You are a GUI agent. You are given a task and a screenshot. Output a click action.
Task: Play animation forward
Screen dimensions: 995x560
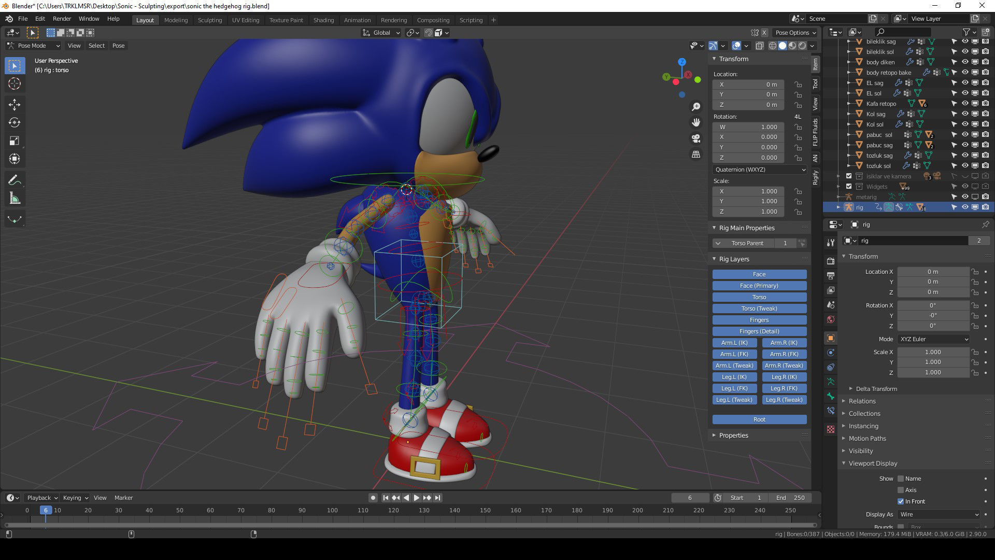pos(417,498)
